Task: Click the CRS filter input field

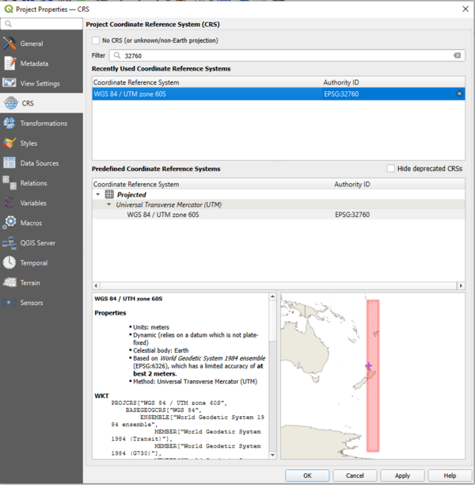Action: [x=285, y=55]
